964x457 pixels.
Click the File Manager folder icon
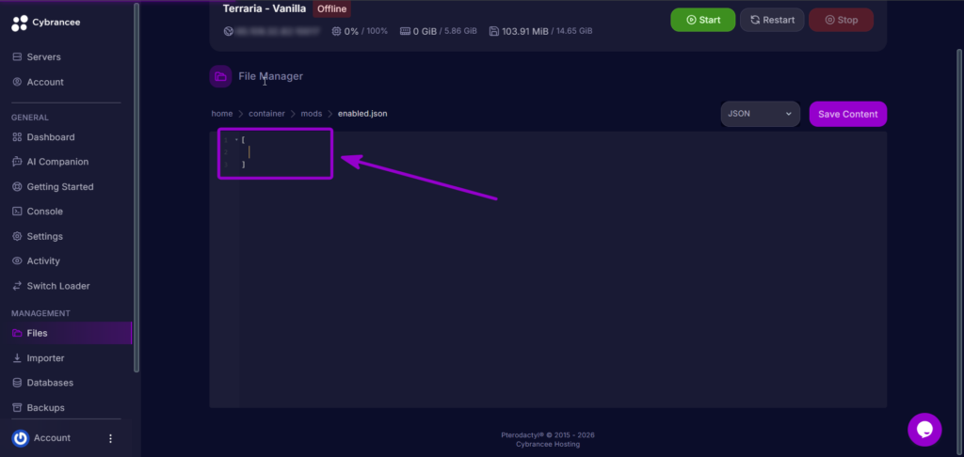click(x=220, y=77)
